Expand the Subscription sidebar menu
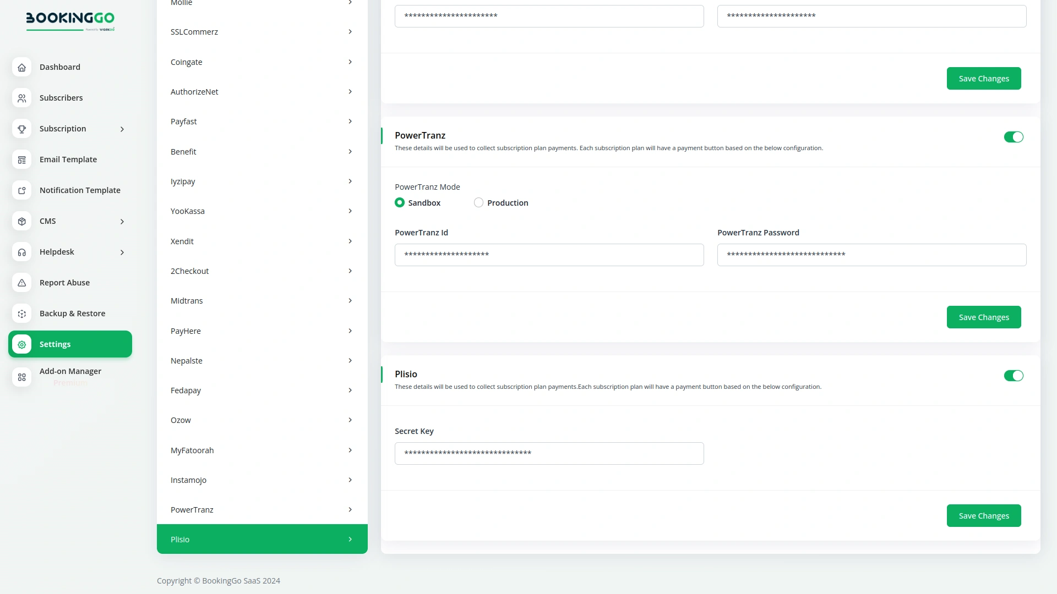 pyautogui.click(x=122, y=129)
